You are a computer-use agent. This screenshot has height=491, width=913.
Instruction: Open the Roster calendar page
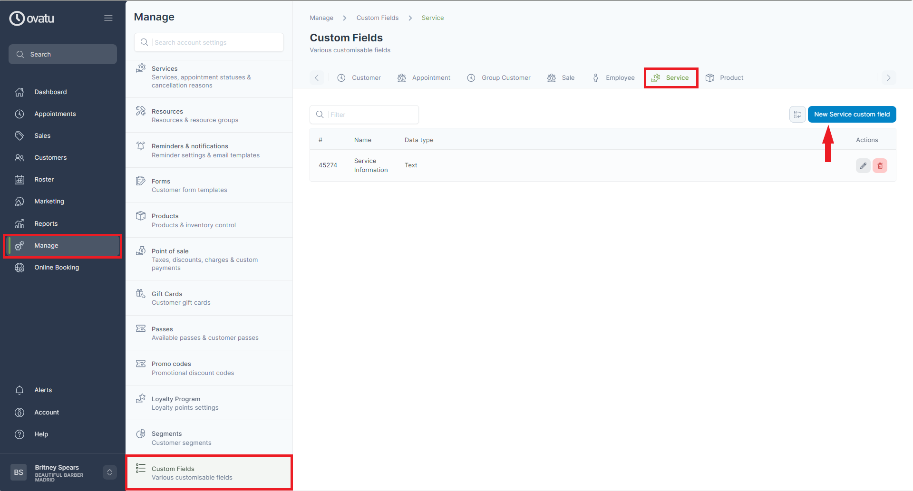click(44, 179)
